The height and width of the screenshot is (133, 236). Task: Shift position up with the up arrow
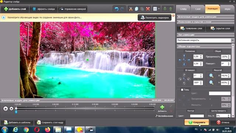pyautogui.click(x=184, y=56)
